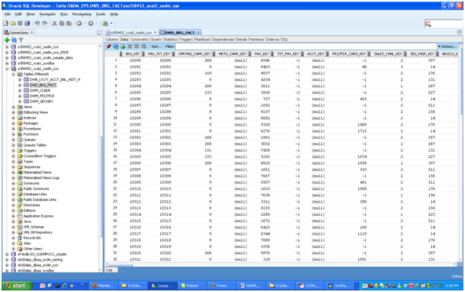This screenshot has height=292, width=465.
Task: Expand the DWM_CLNDR table node
Action: click(20, 90)
